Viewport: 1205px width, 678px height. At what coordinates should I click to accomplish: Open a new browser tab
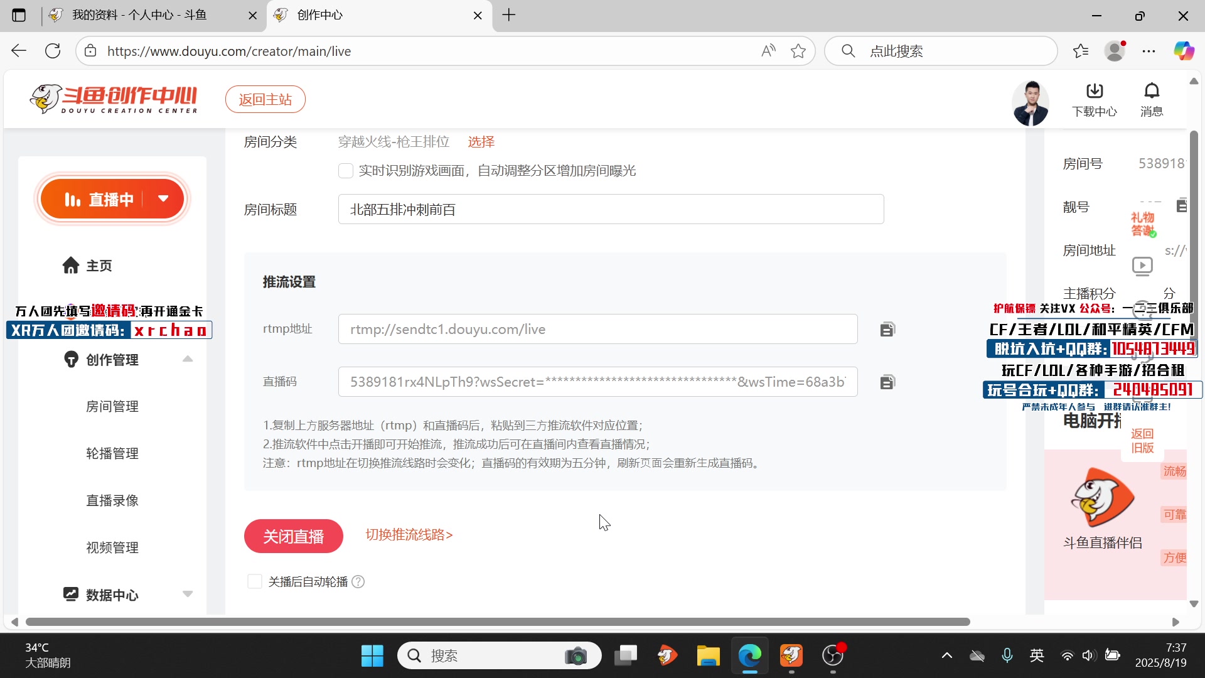pyautogui.click(x=509, y=15)
